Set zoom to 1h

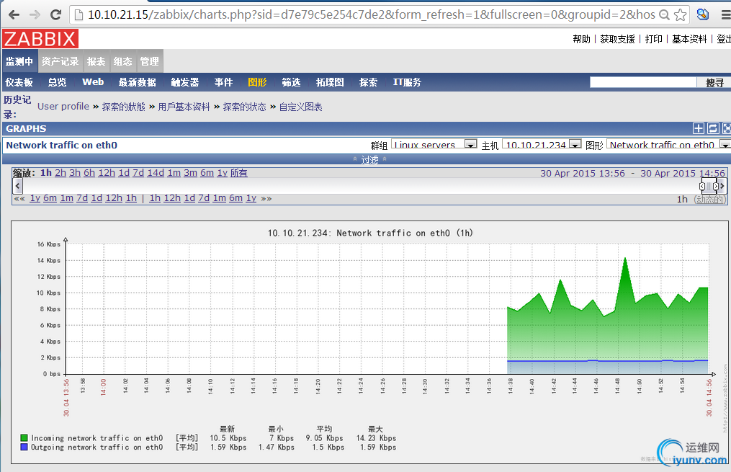[x=45, y=173]
